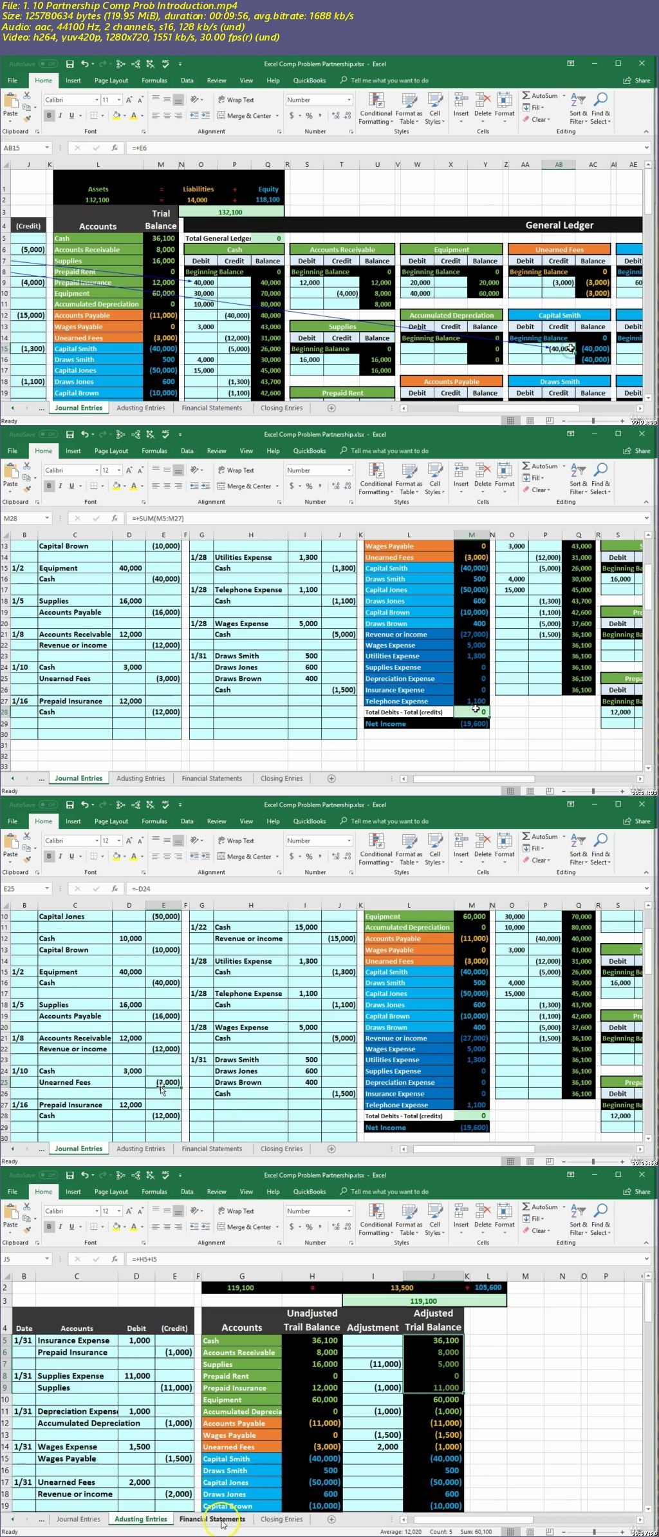The image size is (659, 1537).
Task: Click Format Painter in the AB15 window
Action: point(27,119)
